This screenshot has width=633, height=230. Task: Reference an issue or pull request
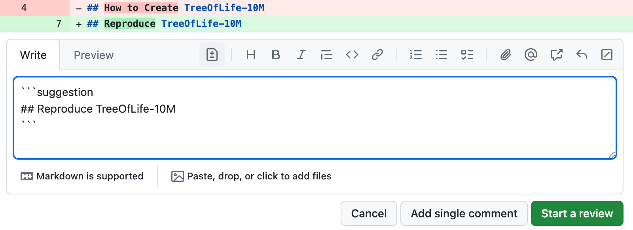click(x=556, y=55)
